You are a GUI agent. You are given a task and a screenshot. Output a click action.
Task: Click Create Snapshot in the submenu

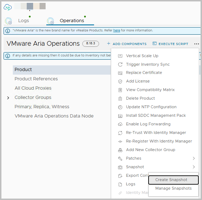173,180
